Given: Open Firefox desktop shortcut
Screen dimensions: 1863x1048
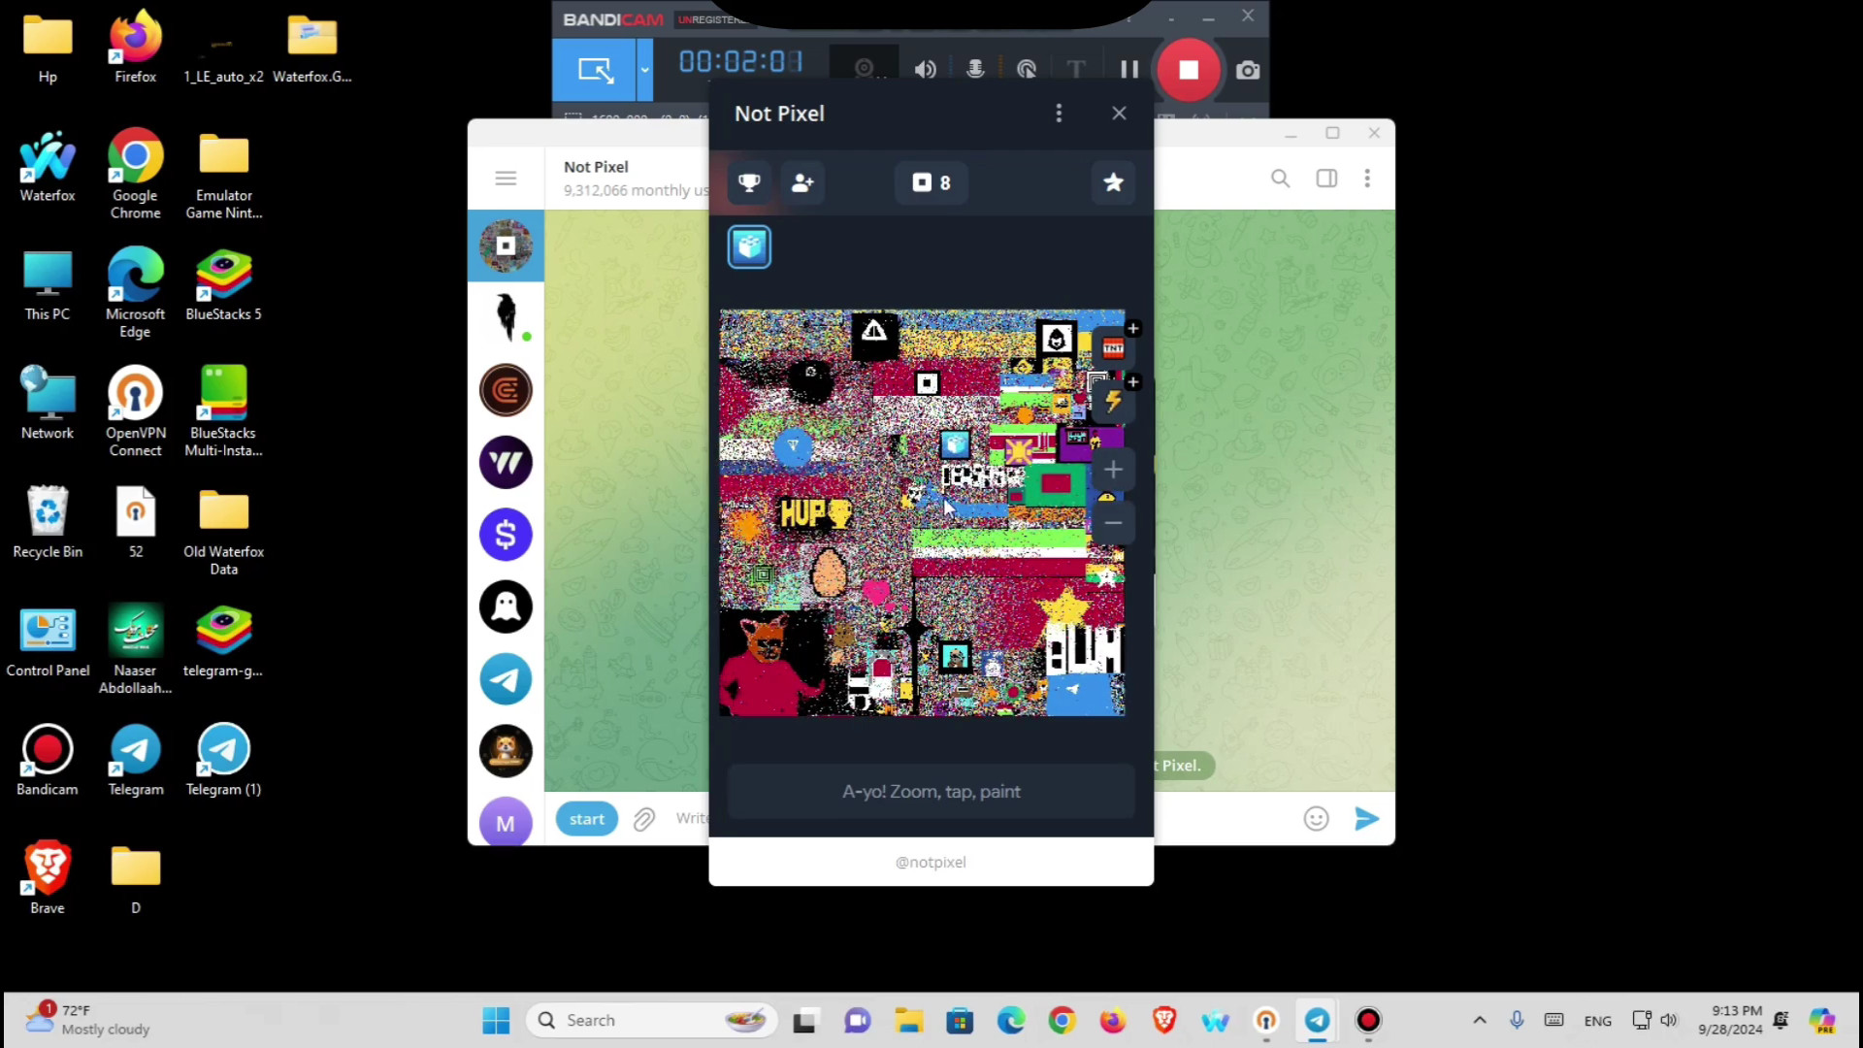Looking at the screenshot, I should [135, 46].
